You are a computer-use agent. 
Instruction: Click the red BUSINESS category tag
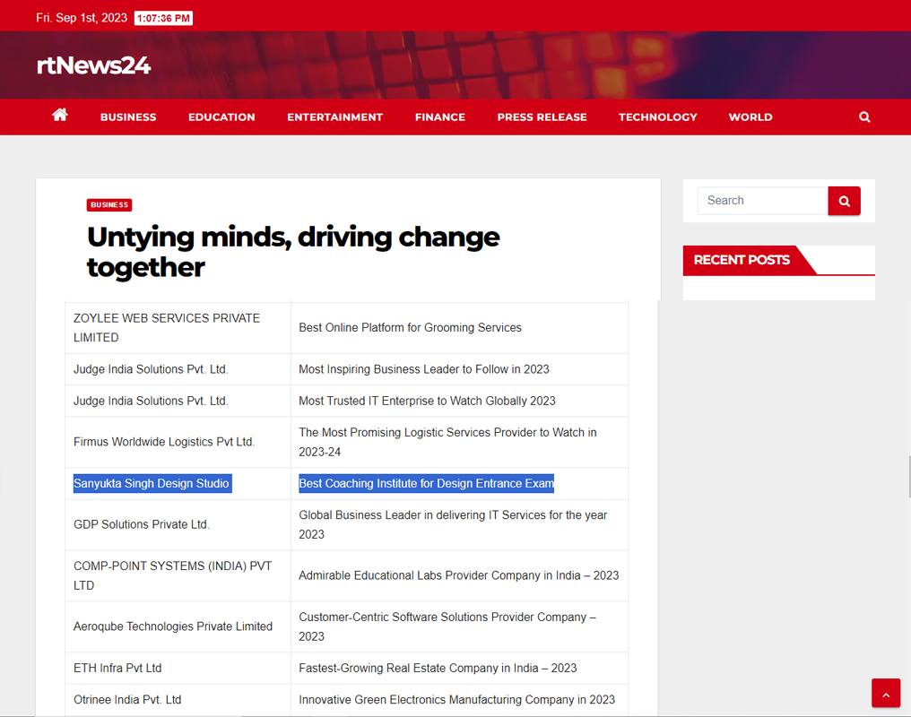click(109, 205)
